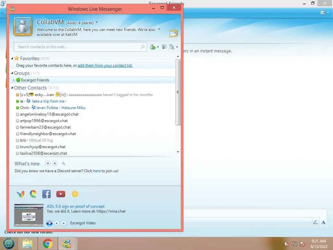This screenshot has width=333, height=250.
Task: Open File Explorer from taskbar
Action: pyautogui.click(x=28, y=243)
